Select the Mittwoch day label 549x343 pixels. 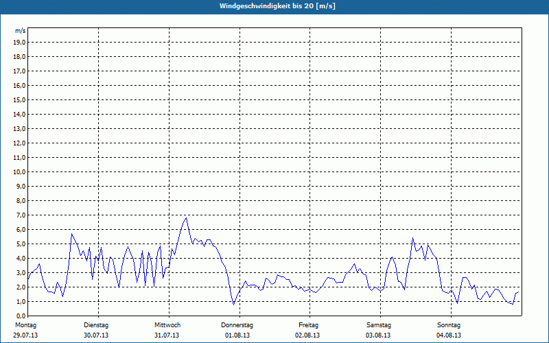167,325
